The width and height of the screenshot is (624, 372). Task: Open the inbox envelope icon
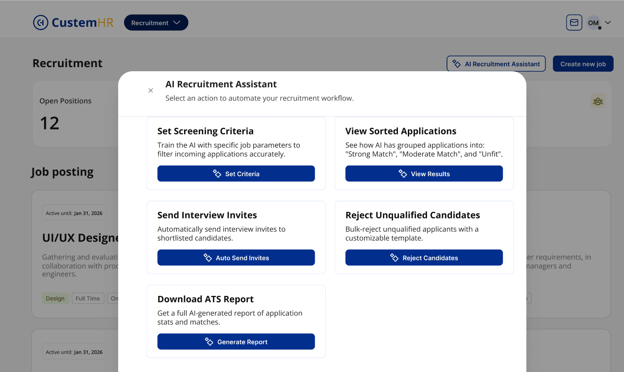click(x=574, y=22)
